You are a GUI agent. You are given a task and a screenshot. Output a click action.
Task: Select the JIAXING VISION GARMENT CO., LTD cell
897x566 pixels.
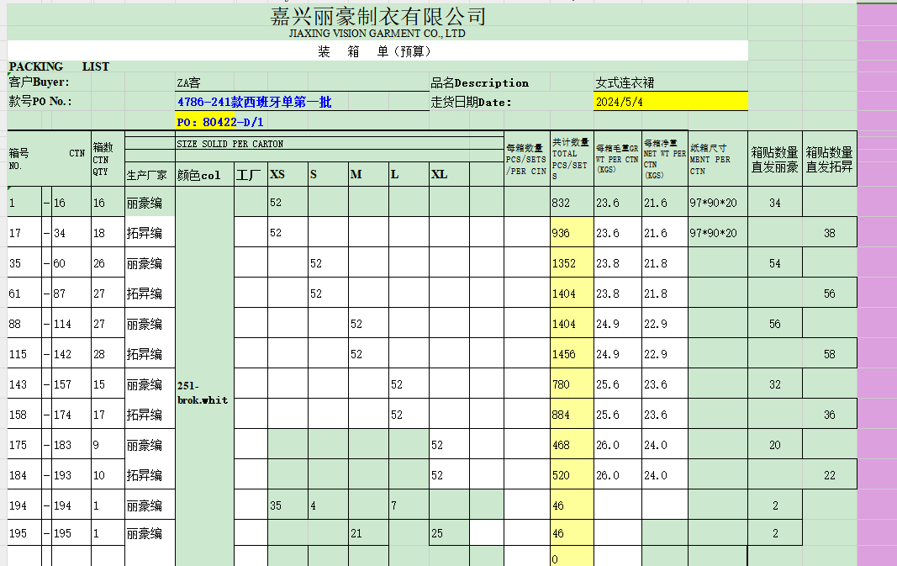(377, 34)
